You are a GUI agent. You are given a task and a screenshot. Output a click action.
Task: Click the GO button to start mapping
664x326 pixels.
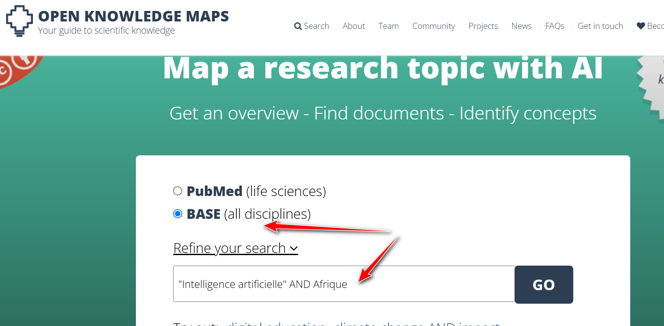pyautogui.click(x=543, y=284)
